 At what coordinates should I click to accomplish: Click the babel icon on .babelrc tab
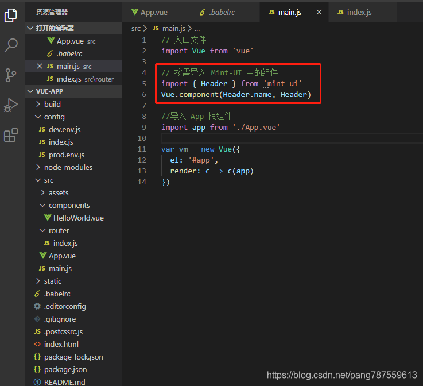202,12
